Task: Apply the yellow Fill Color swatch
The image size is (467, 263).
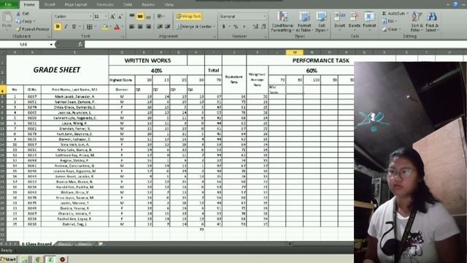Action: click(105, 27)
